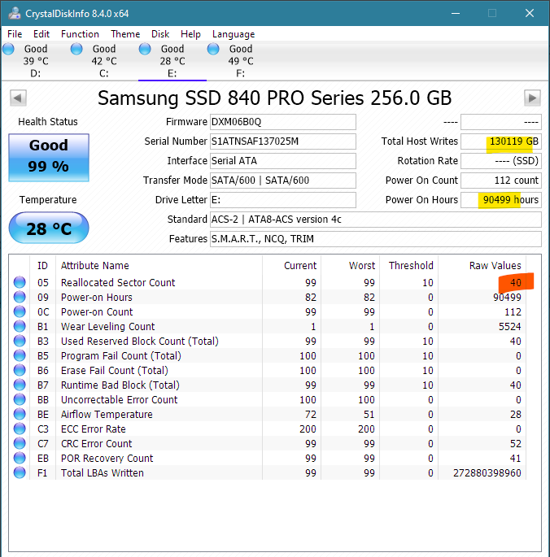This screenshot has width=550, height=557.
Task: Open the Help menu
Action: click(x=190, y=34)
